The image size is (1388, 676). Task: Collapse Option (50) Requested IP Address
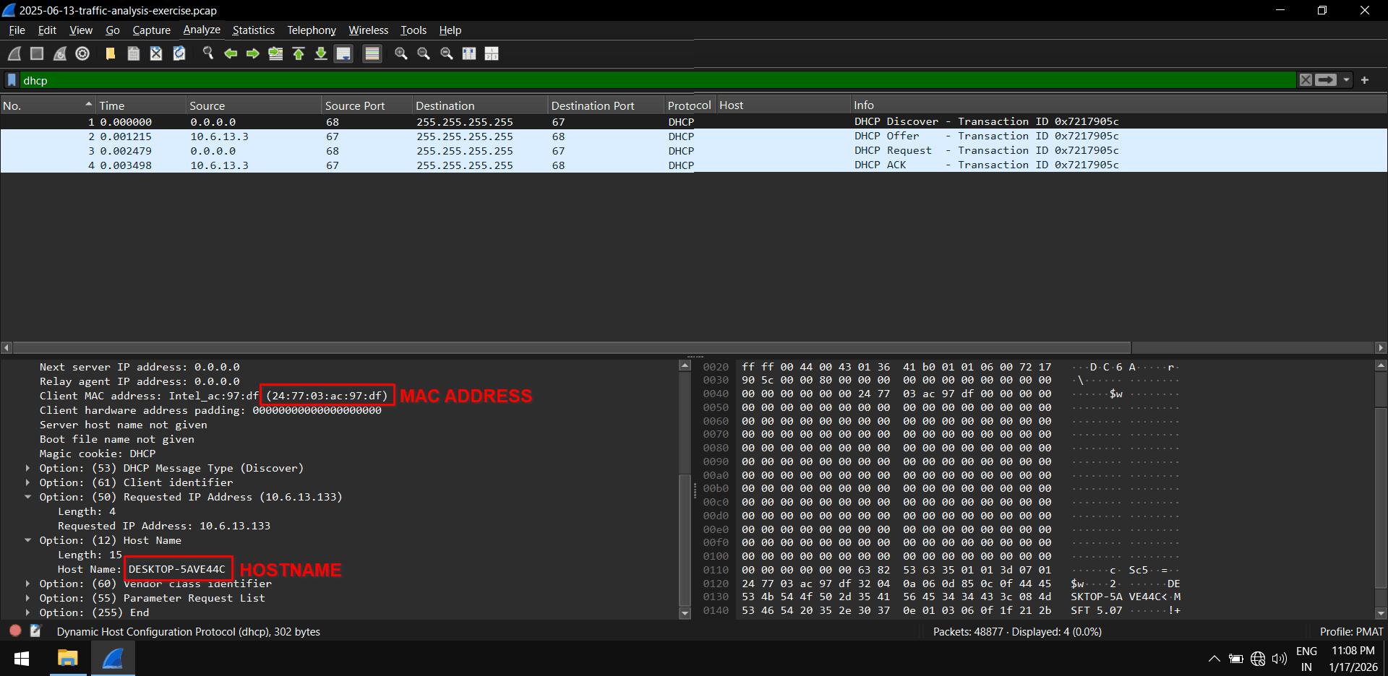pyautogui.click(x=29, y=497)
